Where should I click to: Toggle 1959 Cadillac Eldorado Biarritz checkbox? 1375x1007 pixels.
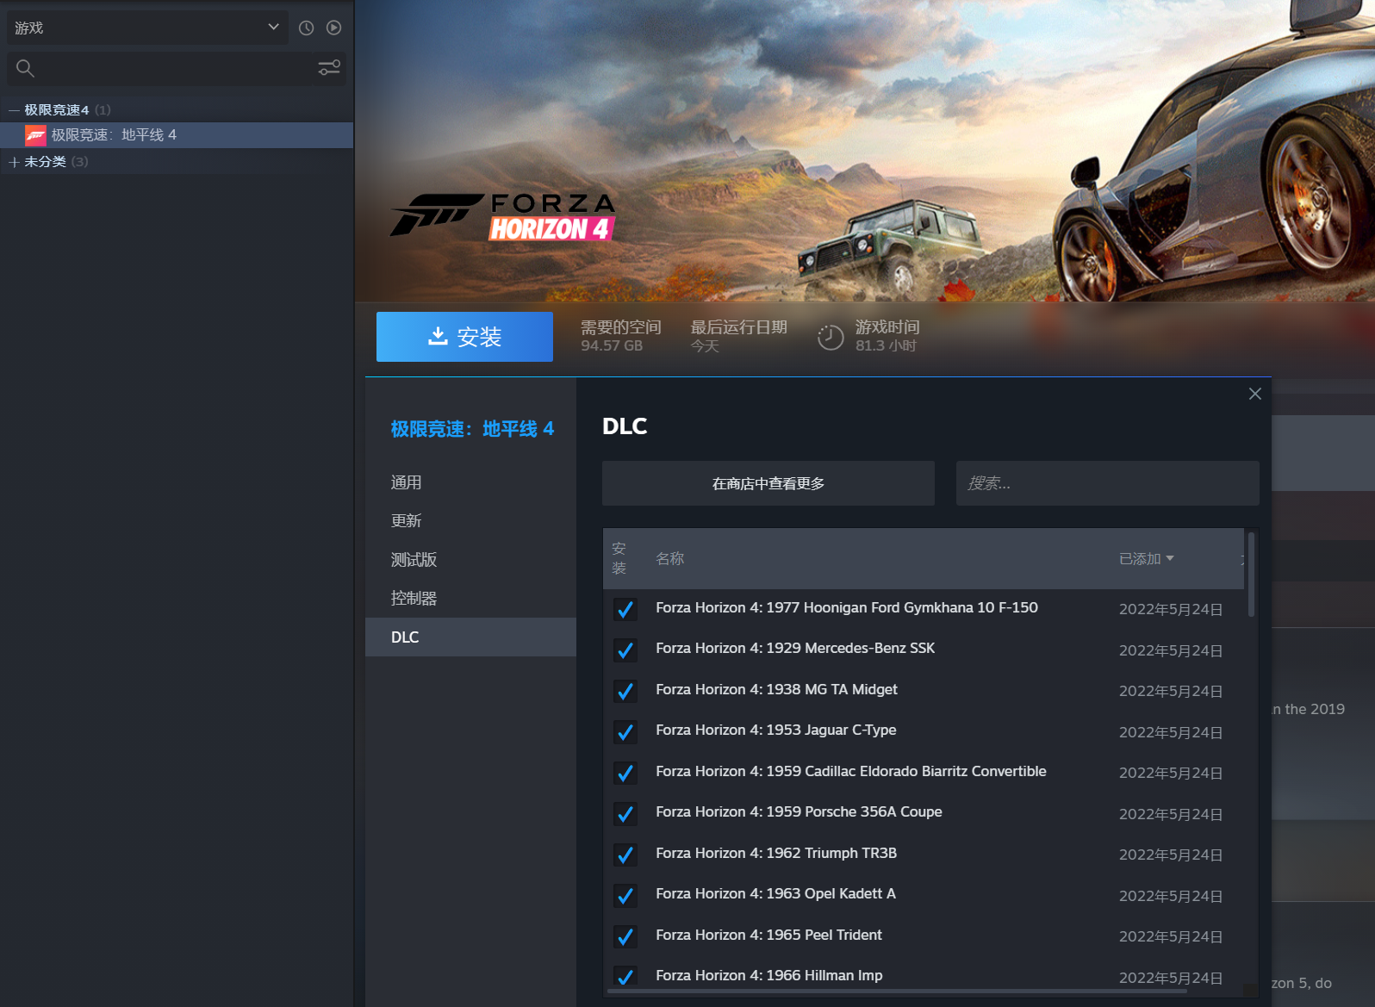click(625, 773)
